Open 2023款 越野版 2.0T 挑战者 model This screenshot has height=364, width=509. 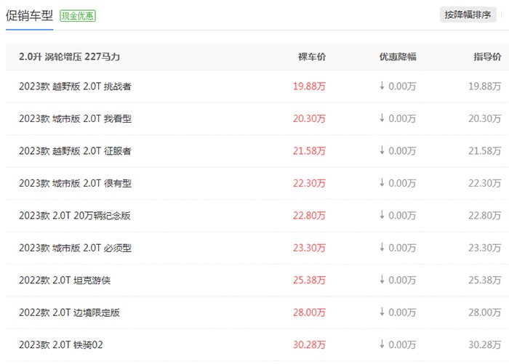[75, 86]
